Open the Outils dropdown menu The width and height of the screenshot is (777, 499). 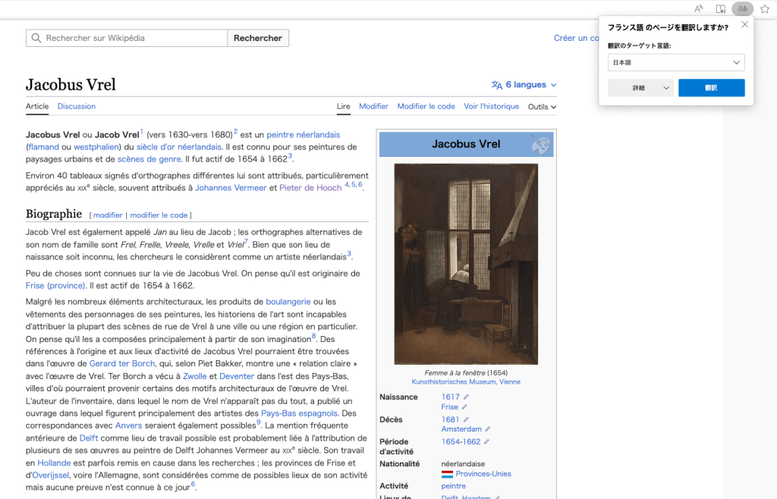(x=542, y=107)
